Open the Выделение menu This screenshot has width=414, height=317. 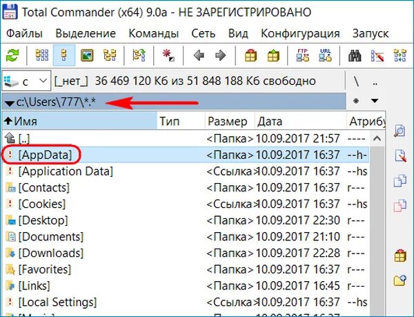coord(86,34)
